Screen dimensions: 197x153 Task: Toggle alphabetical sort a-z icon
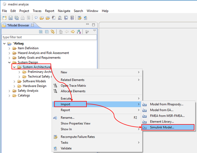(79, 32)
